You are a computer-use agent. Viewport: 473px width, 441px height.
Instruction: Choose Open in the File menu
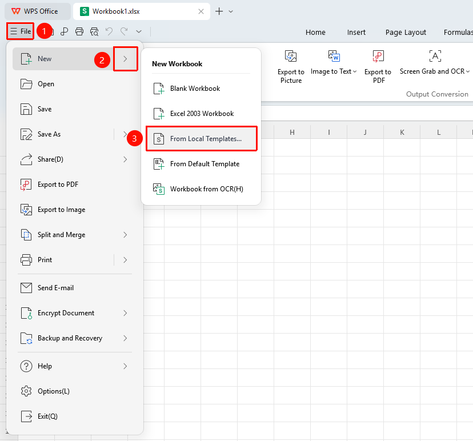coord(75,84)
